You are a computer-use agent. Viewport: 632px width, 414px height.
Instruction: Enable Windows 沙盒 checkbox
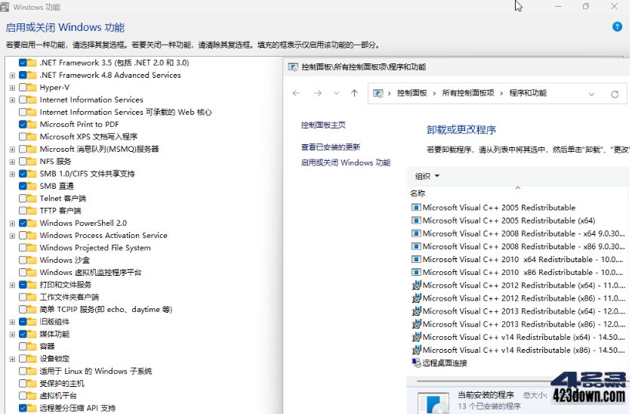23,260
